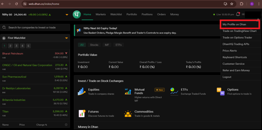Select the MF portfolio filter
Viewport: 262px width, 130px height.
(x=107, y=45)
